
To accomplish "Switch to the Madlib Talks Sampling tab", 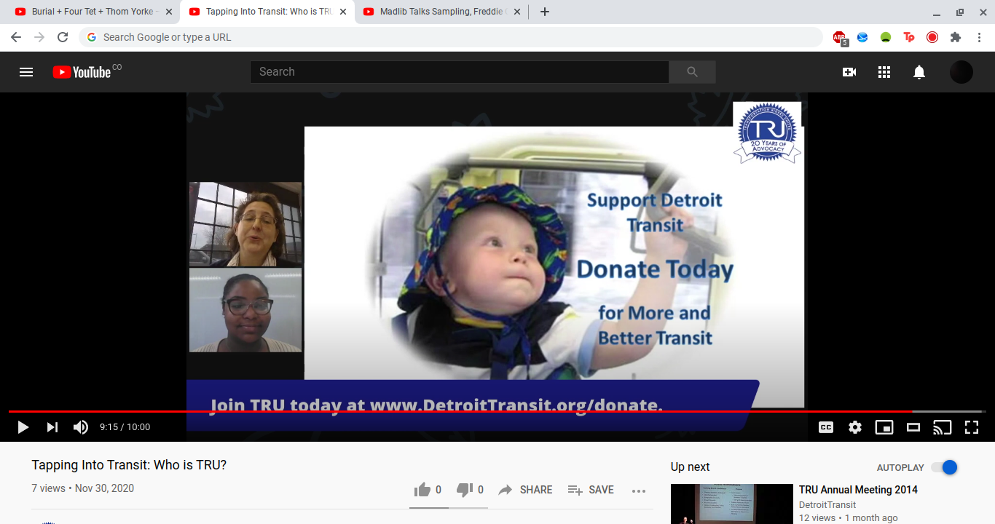I will pyautogui.click(x=441, y=12).
